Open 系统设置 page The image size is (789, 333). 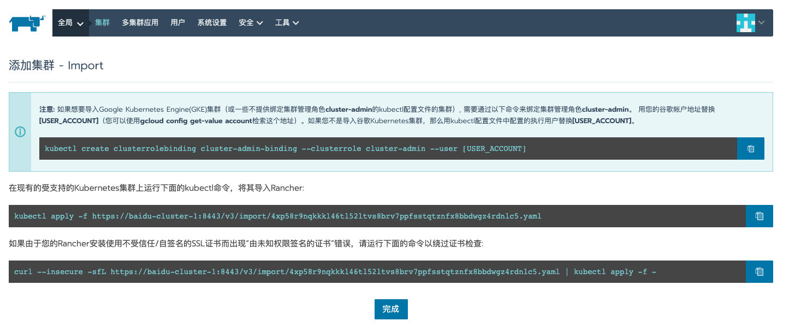[212, 23]
